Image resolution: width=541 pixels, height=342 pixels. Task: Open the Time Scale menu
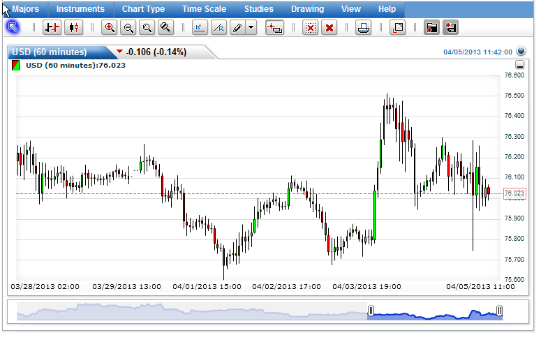[x=204, y=9]
